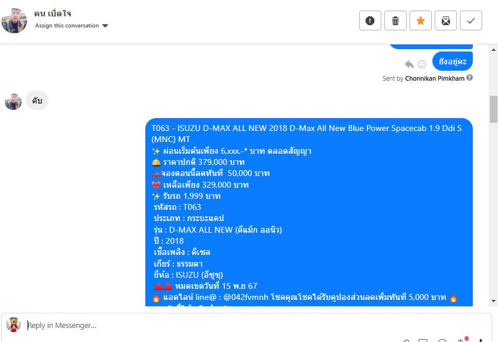
Task: Click the line รุ่น : D-MAX ALL NEW
Action: coord(218,230)
